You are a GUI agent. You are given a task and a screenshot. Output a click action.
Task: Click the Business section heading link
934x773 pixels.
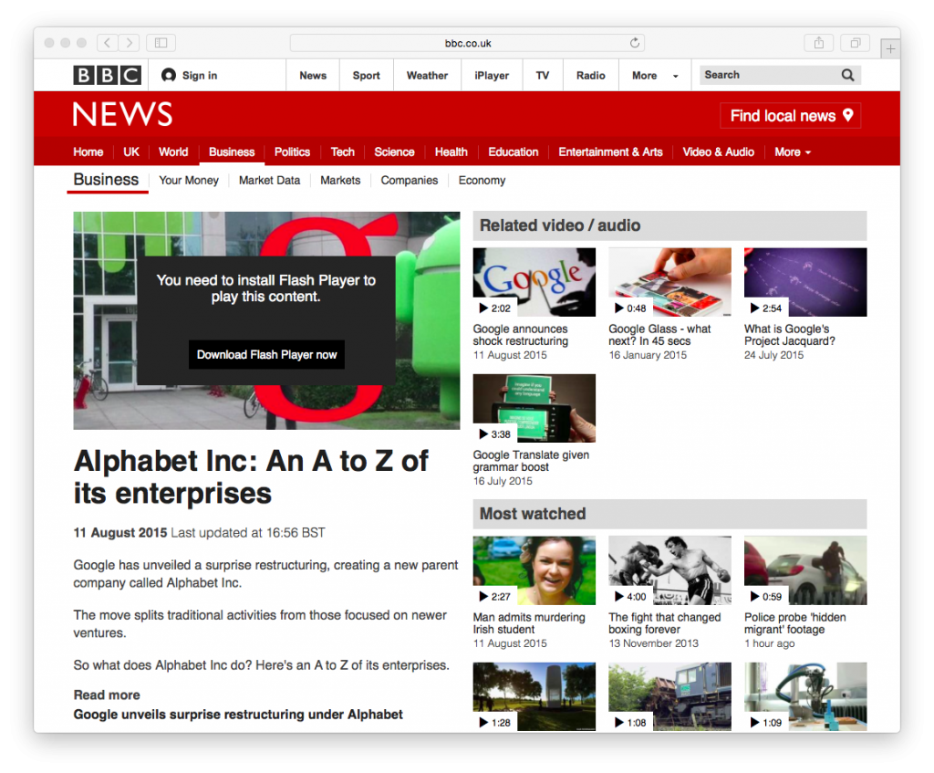[x=106, y=180]
